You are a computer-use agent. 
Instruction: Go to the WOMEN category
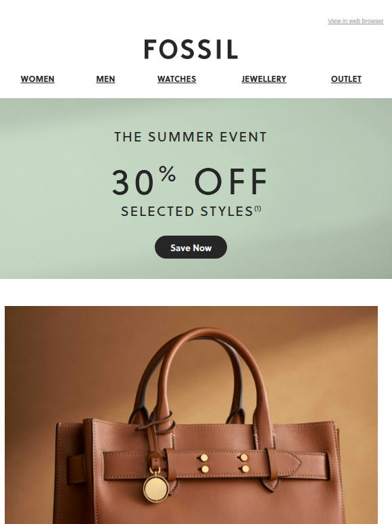[x=37, y=79]
